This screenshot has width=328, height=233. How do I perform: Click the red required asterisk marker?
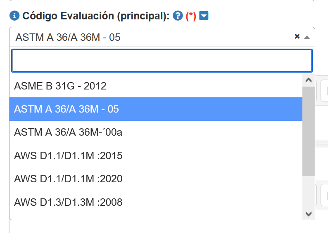(191, 16)
